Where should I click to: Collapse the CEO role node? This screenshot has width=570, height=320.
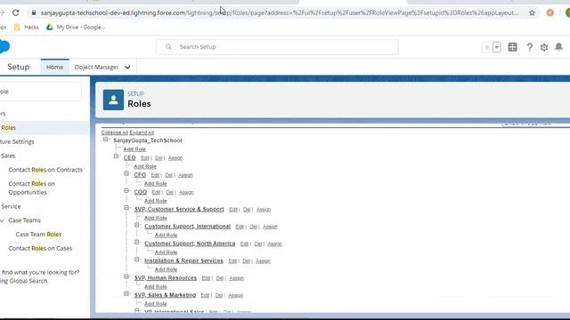[116, 156]
